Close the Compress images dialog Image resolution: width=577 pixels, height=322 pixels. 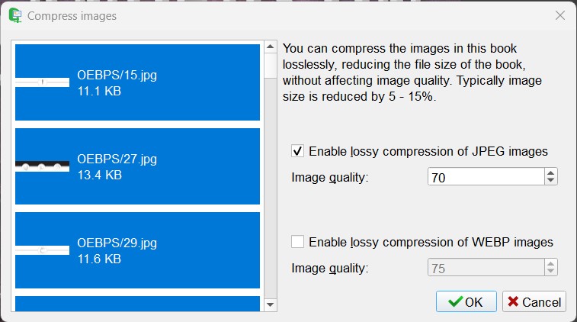pos(560,15)
